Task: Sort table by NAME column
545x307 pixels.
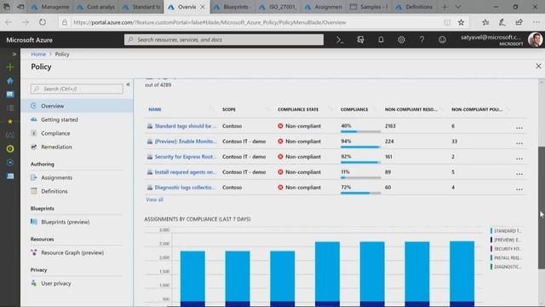Action: click(155, 109)
